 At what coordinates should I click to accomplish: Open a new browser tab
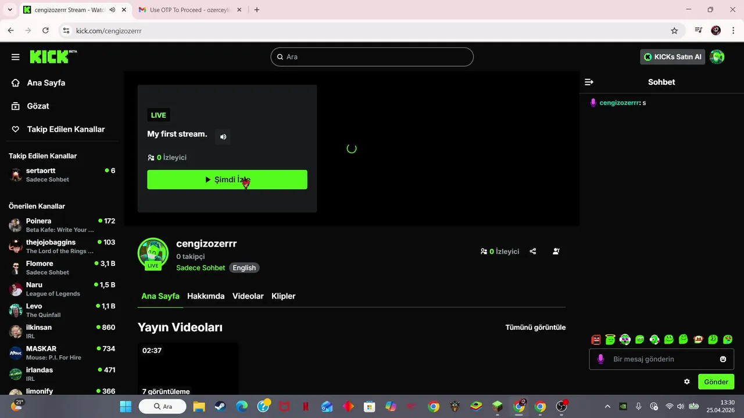pos(257,10)
